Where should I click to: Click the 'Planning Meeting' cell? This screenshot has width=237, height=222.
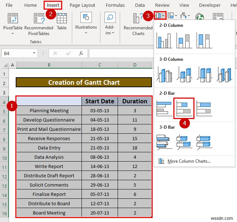point(49,110)
